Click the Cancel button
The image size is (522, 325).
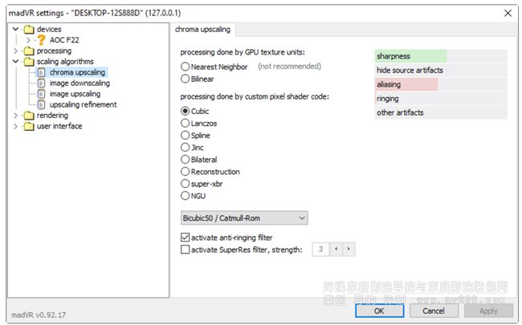point(433,311)
